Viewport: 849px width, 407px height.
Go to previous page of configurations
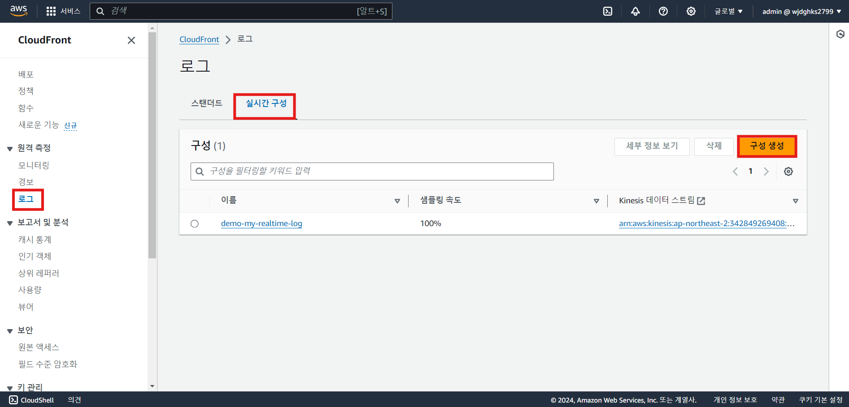735,171
